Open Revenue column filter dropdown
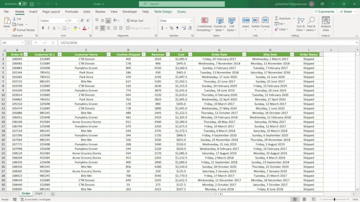Image resolution: width=360 pixels, height=202 pixels. tap(168, 54)
